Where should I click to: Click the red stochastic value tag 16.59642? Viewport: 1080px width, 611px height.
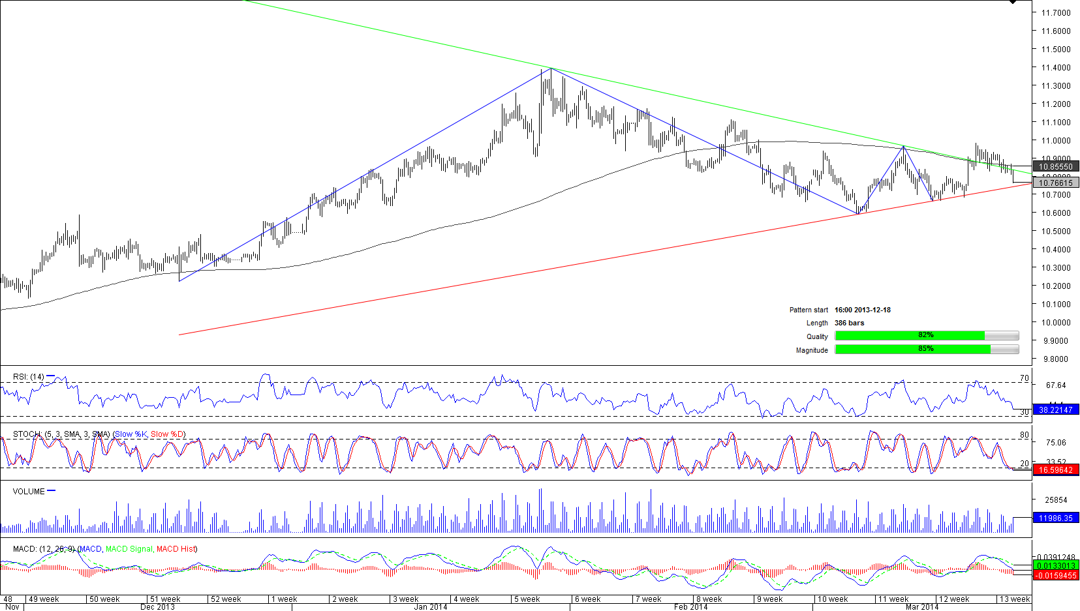1055,470
